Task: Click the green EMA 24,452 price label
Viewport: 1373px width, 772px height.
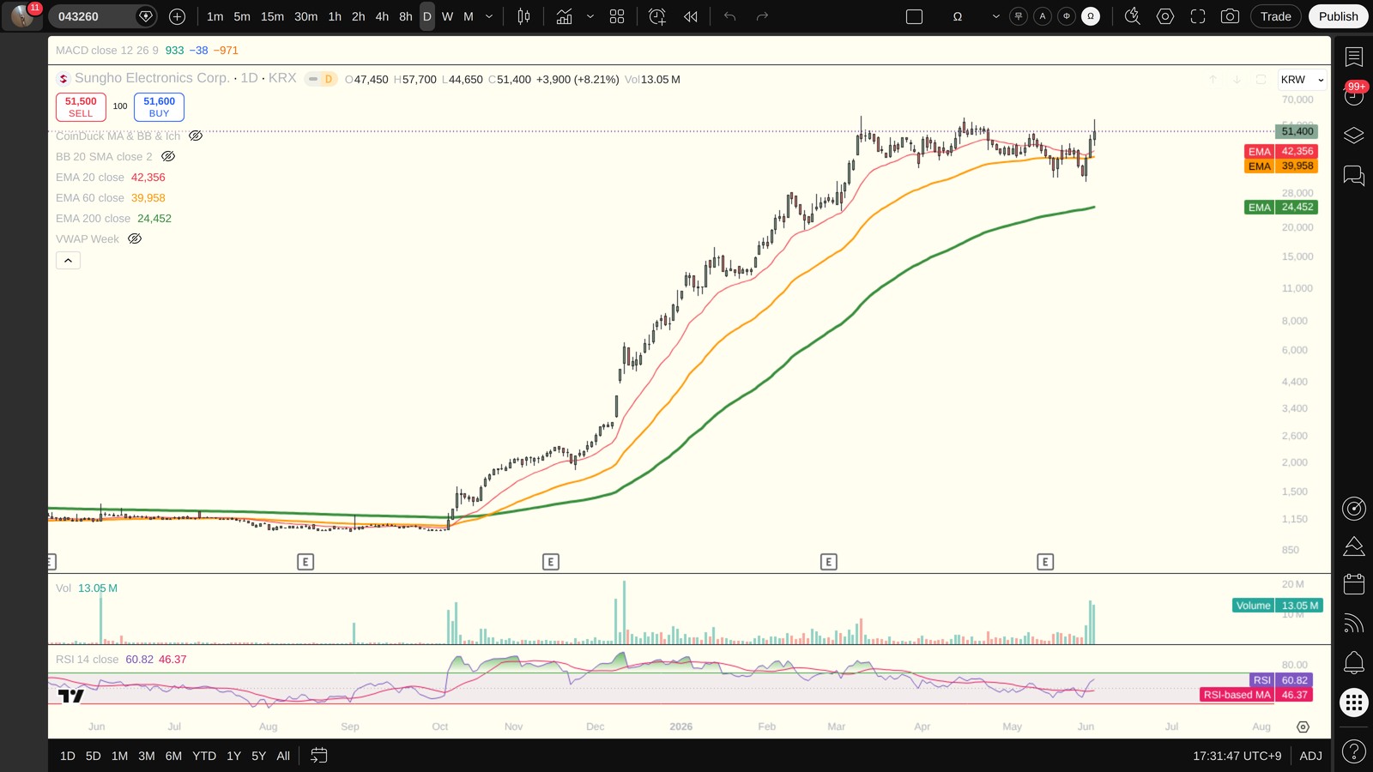Action: pyautogui.click(x=1280, y=208)
